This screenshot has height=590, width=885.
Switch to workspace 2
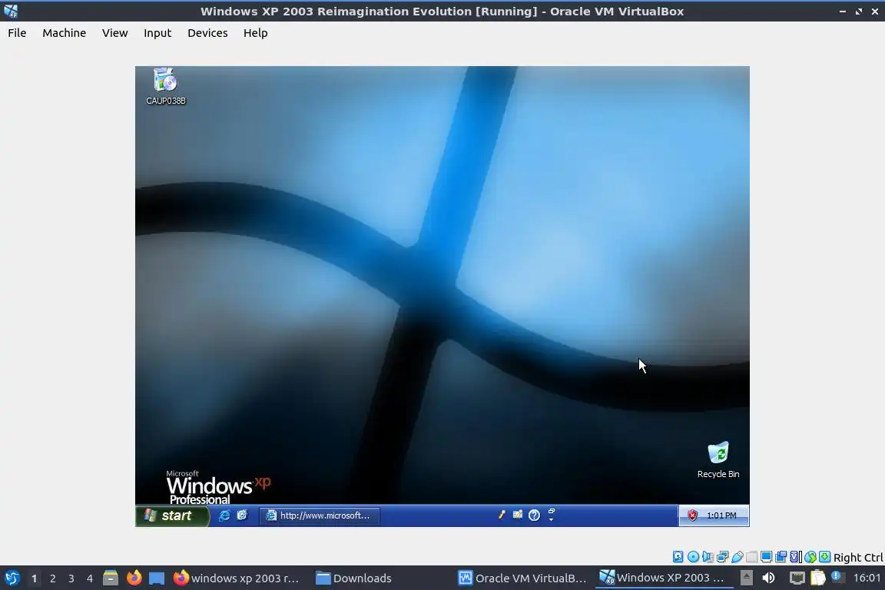point(52,578)
